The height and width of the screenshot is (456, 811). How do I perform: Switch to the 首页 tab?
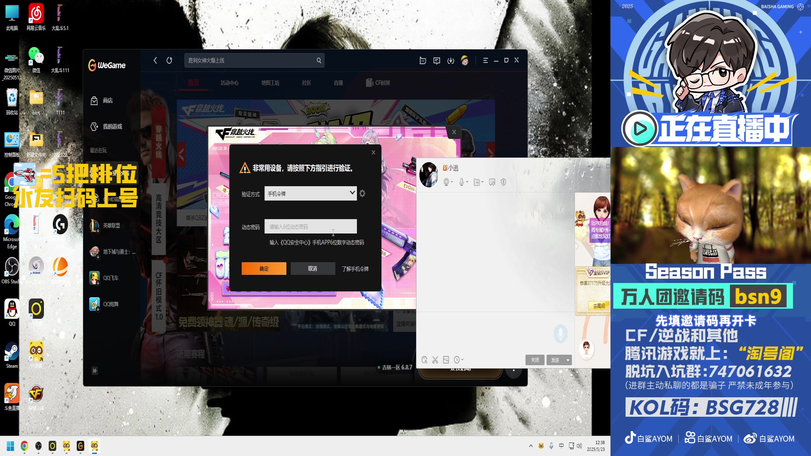tap(193, 83)
